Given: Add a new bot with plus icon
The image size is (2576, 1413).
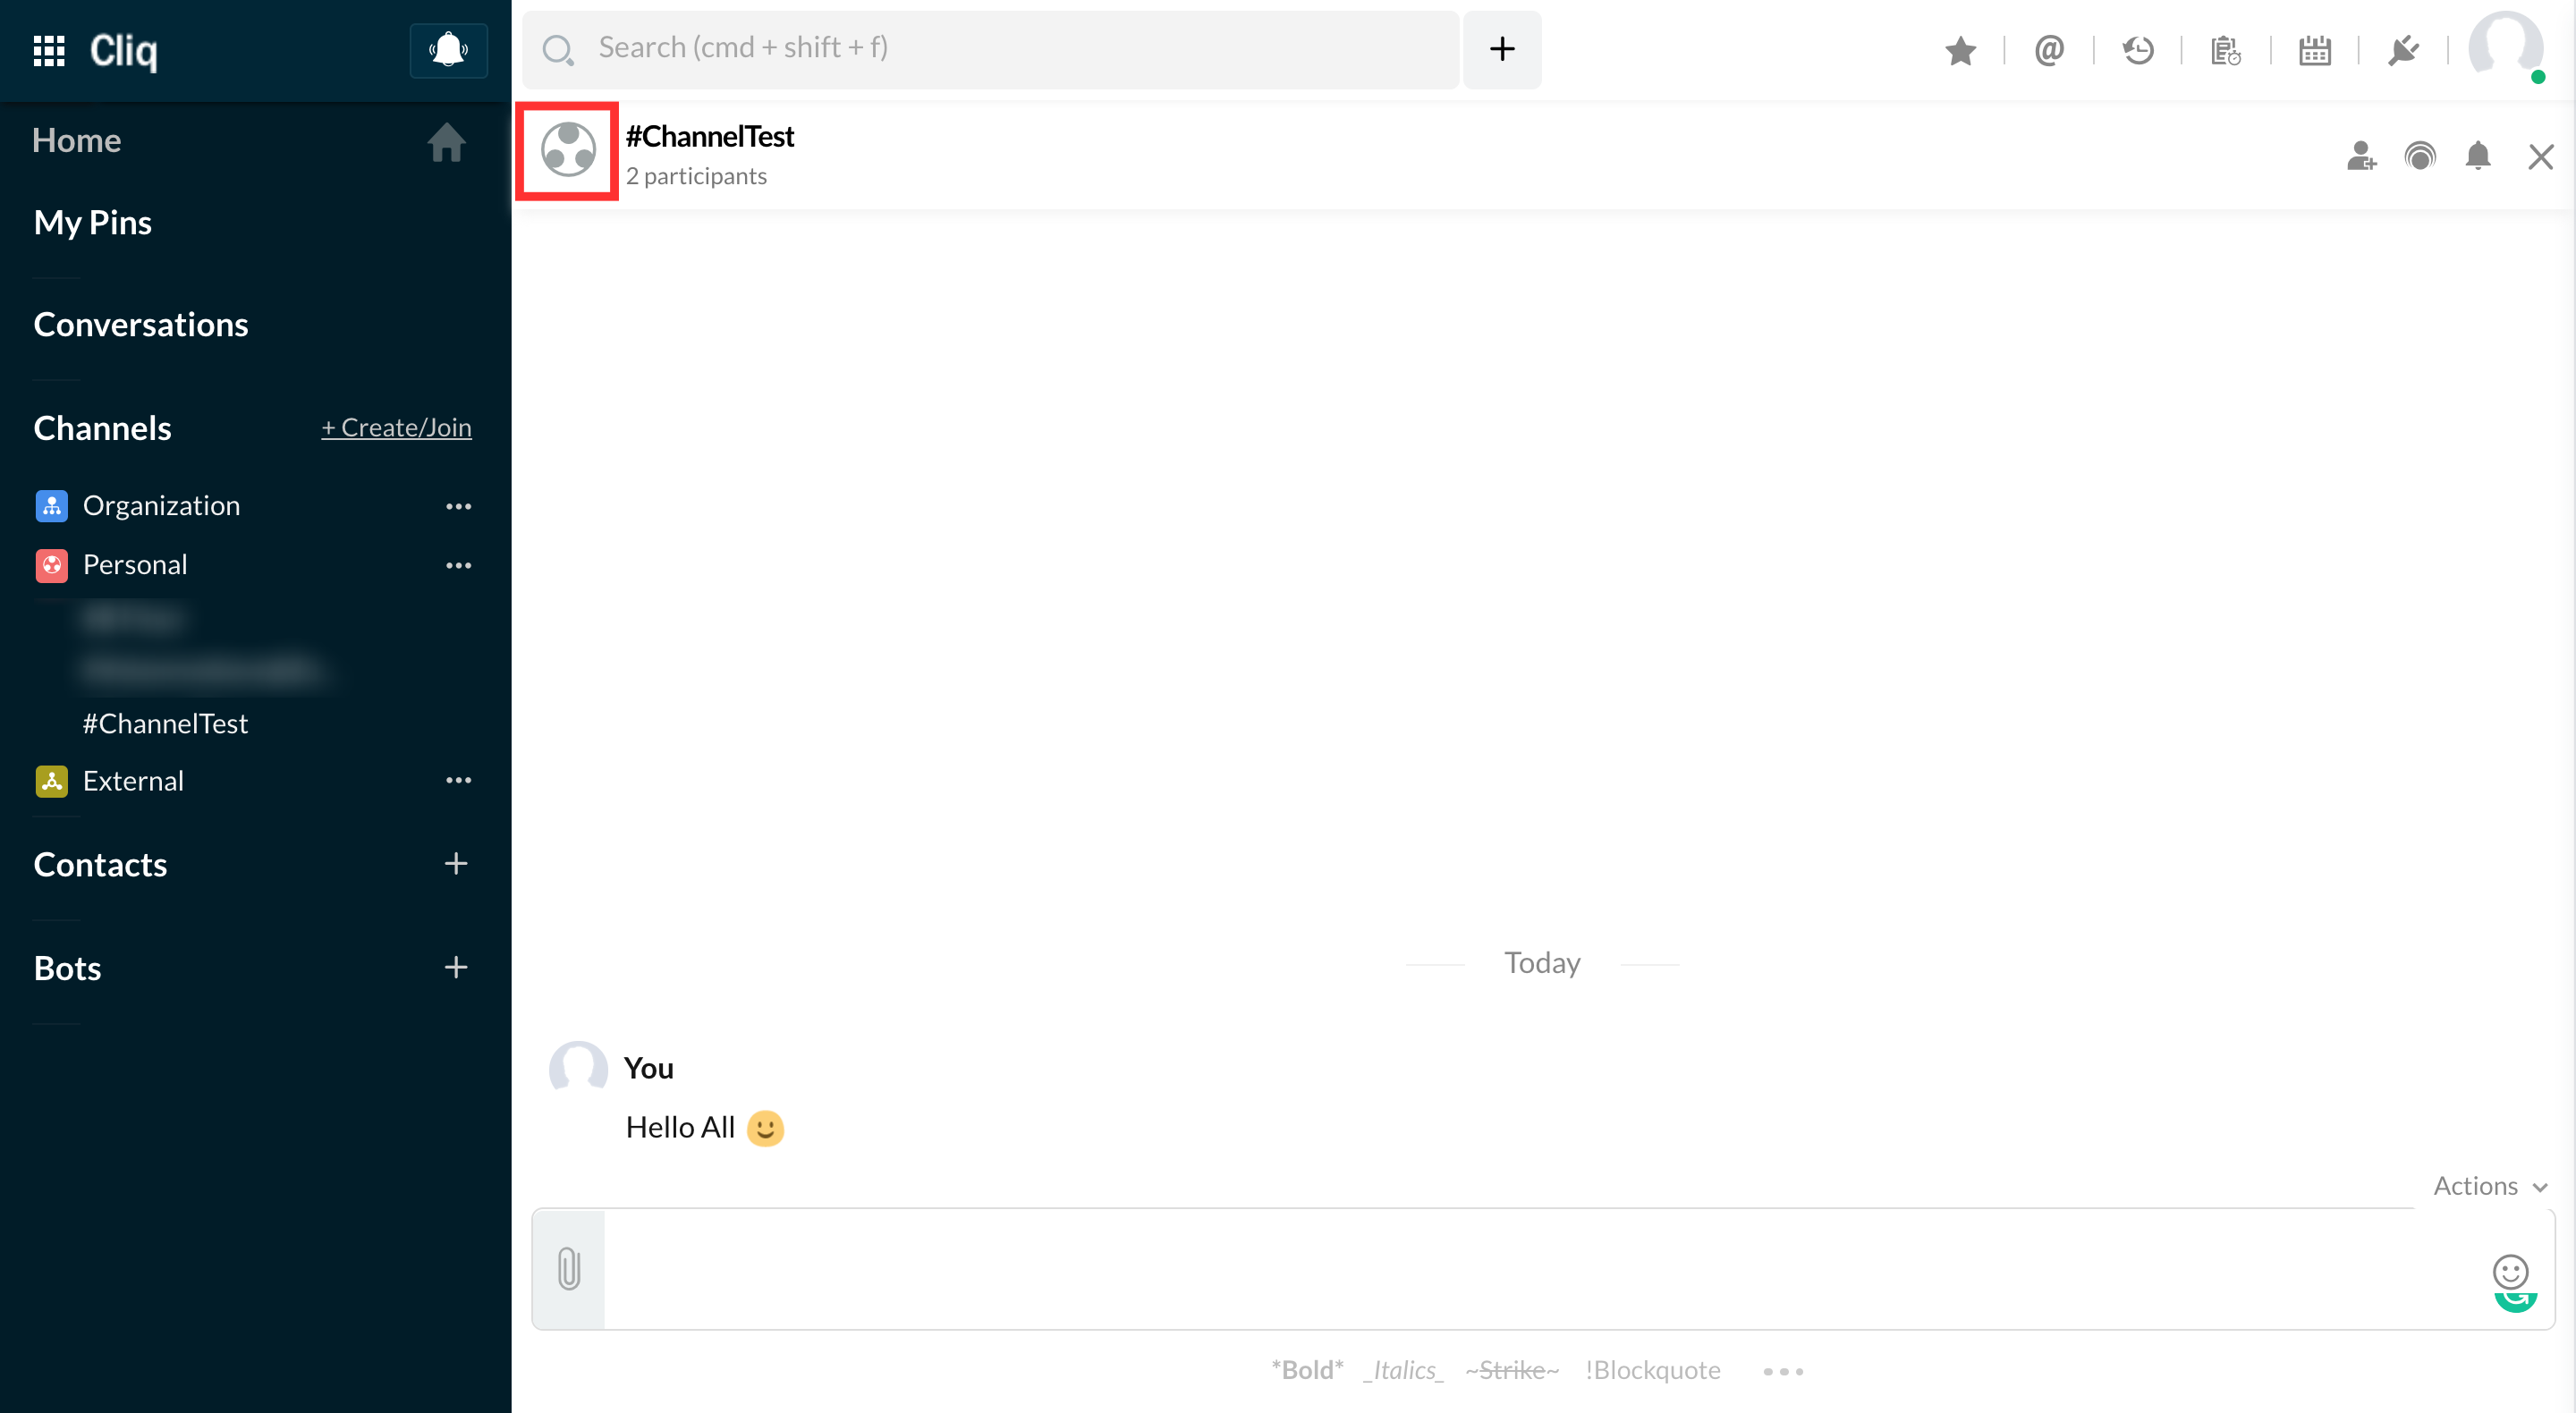Looking at the screenshot, I should [456, 967].
